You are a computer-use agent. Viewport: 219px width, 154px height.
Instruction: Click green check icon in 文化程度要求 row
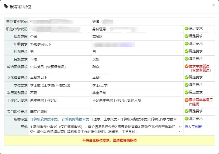pyautogui.click(x=186, y=77)
